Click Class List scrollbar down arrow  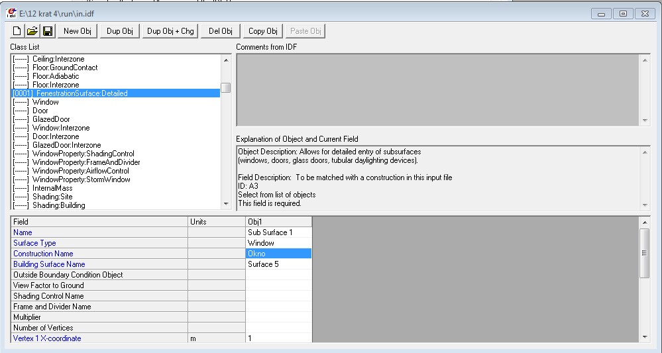click(226, 204)
